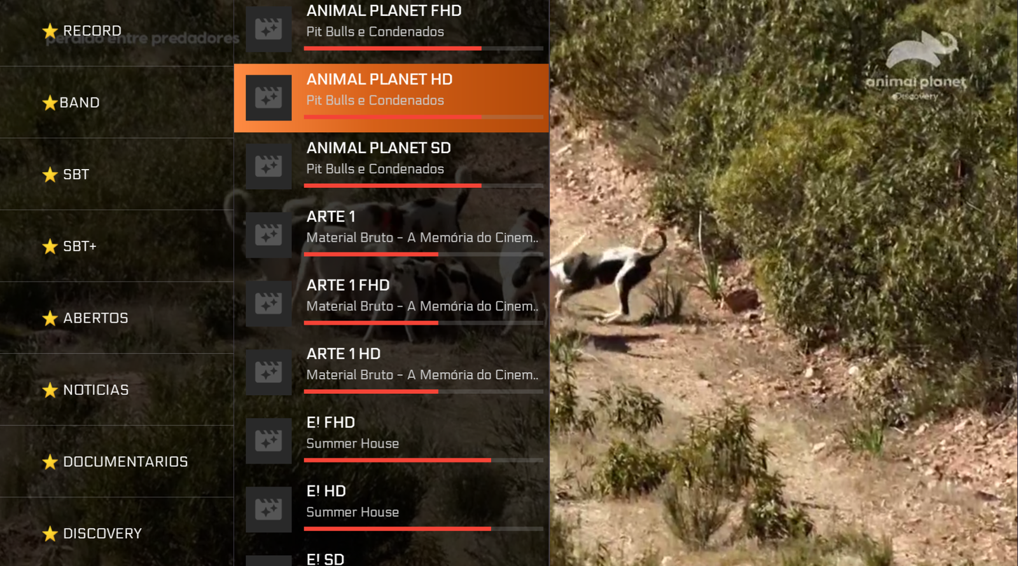Open the DOCUMENTARIOS category
1018x566 pixels.
tap(116, 461)
